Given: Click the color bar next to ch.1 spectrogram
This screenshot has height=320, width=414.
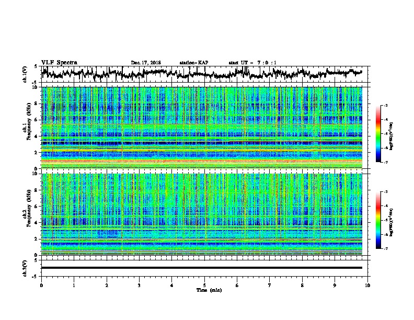Looking at the screenshot, I should tap(378, 134).
